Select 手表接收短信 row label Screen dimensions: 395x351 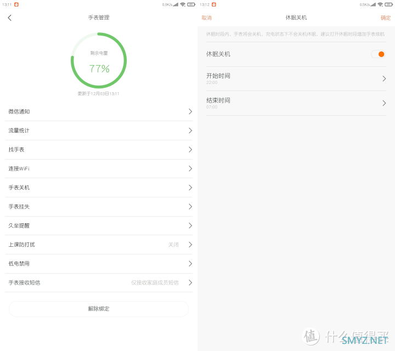[x=24, y=282]
